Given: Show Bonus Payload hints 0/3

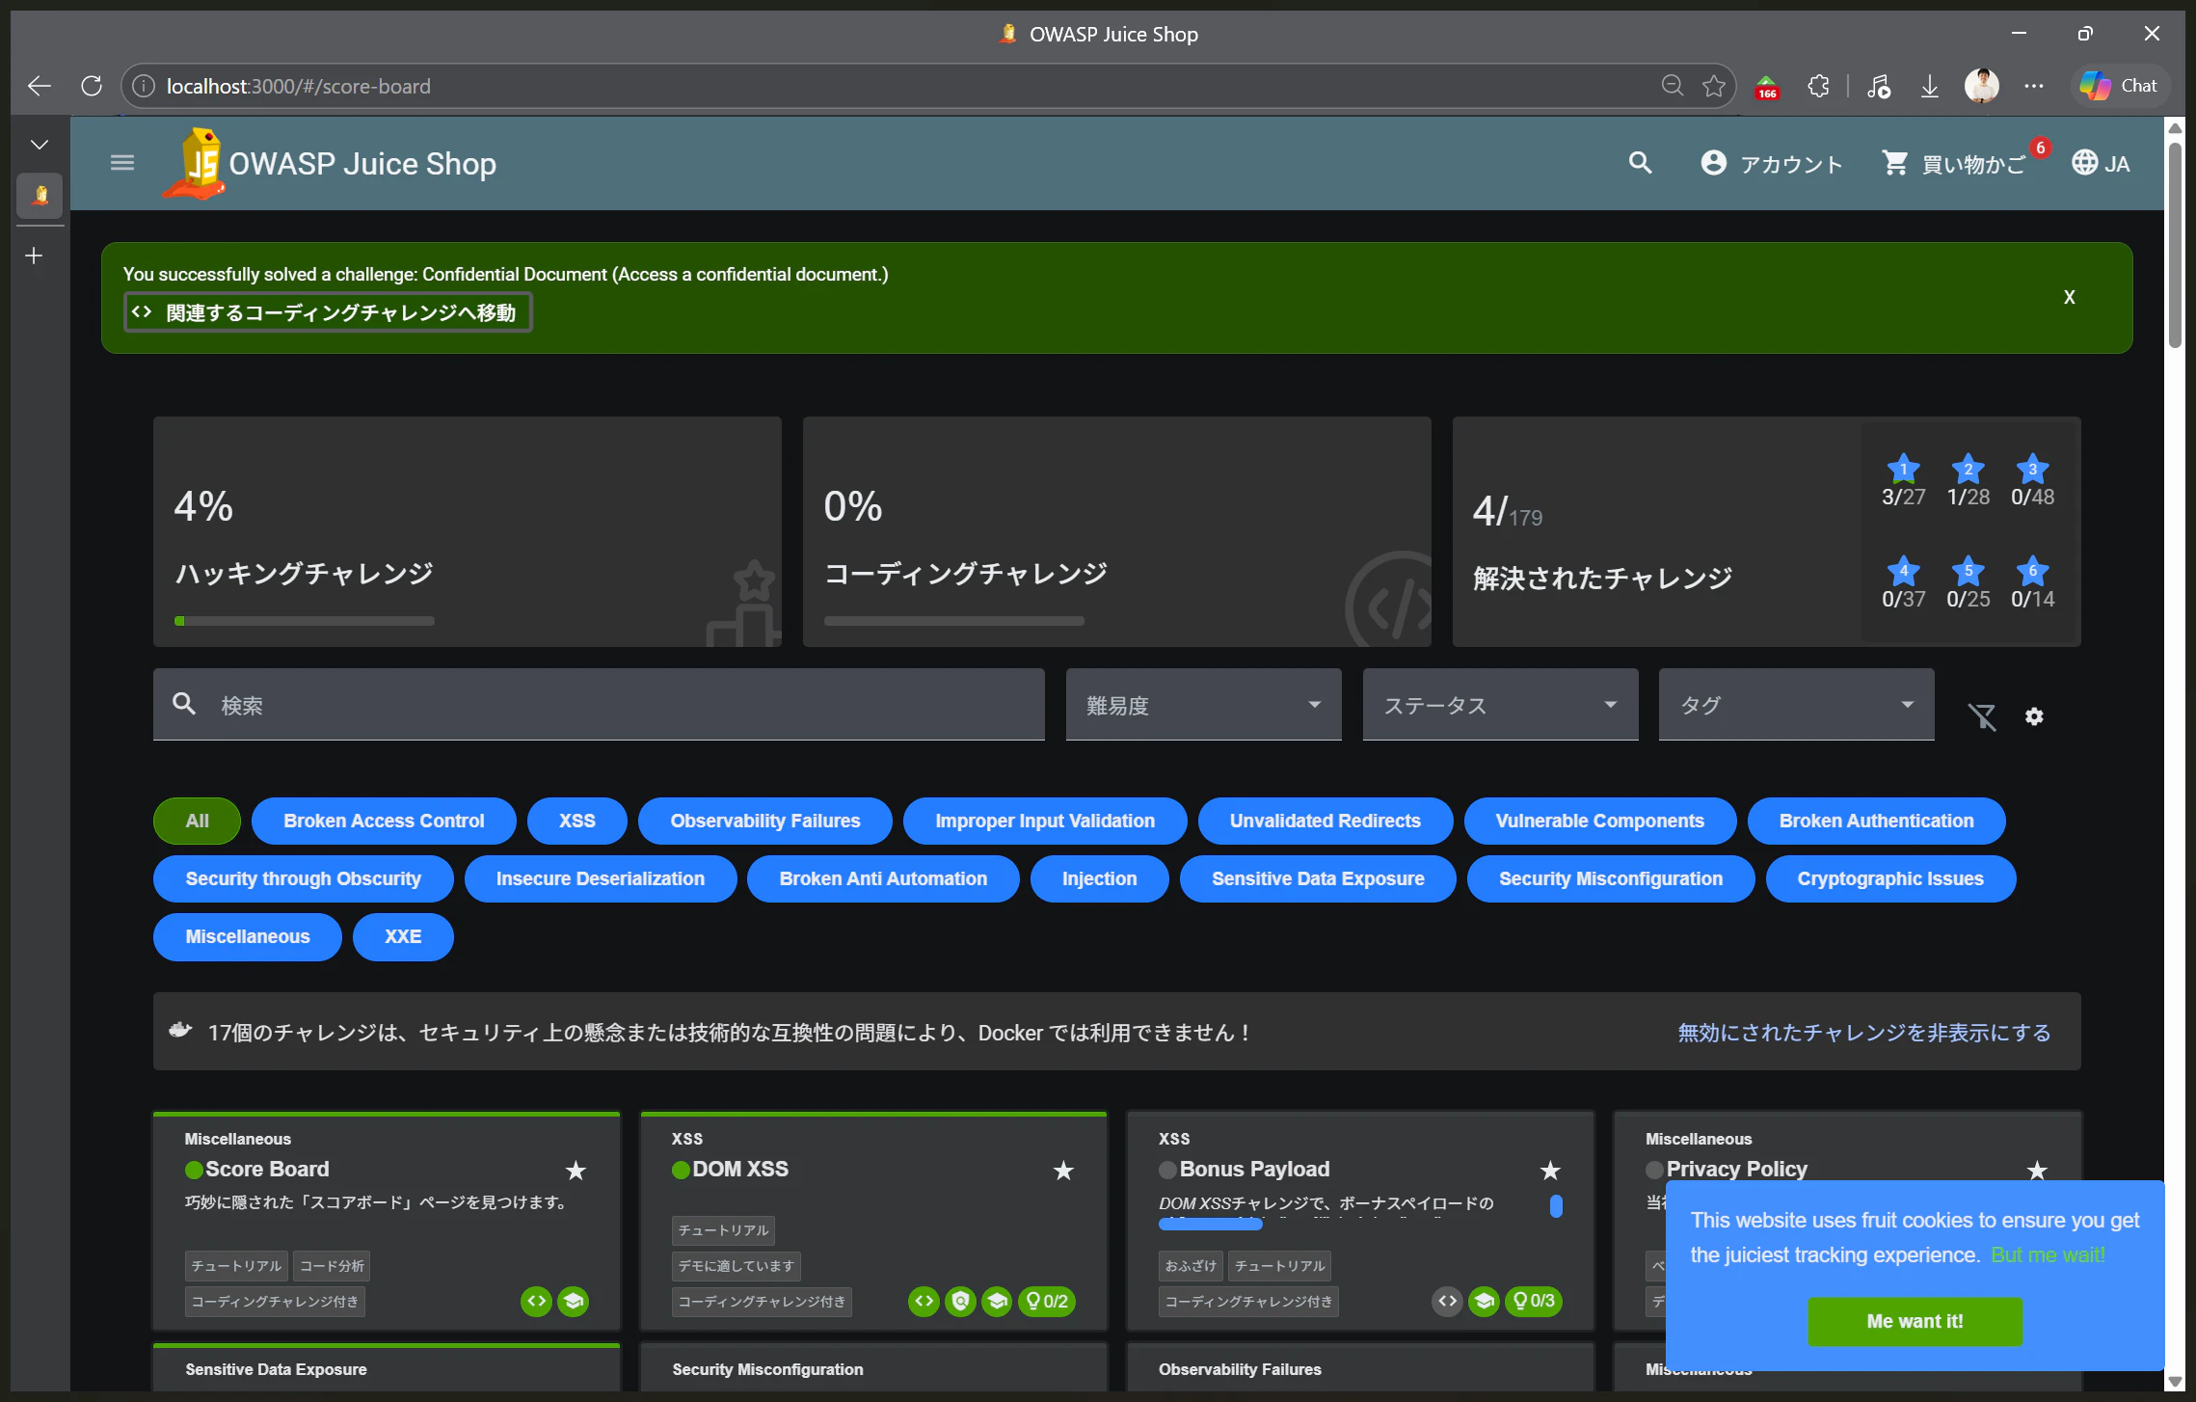Looking at the screenshot, I should 1534,1301.
